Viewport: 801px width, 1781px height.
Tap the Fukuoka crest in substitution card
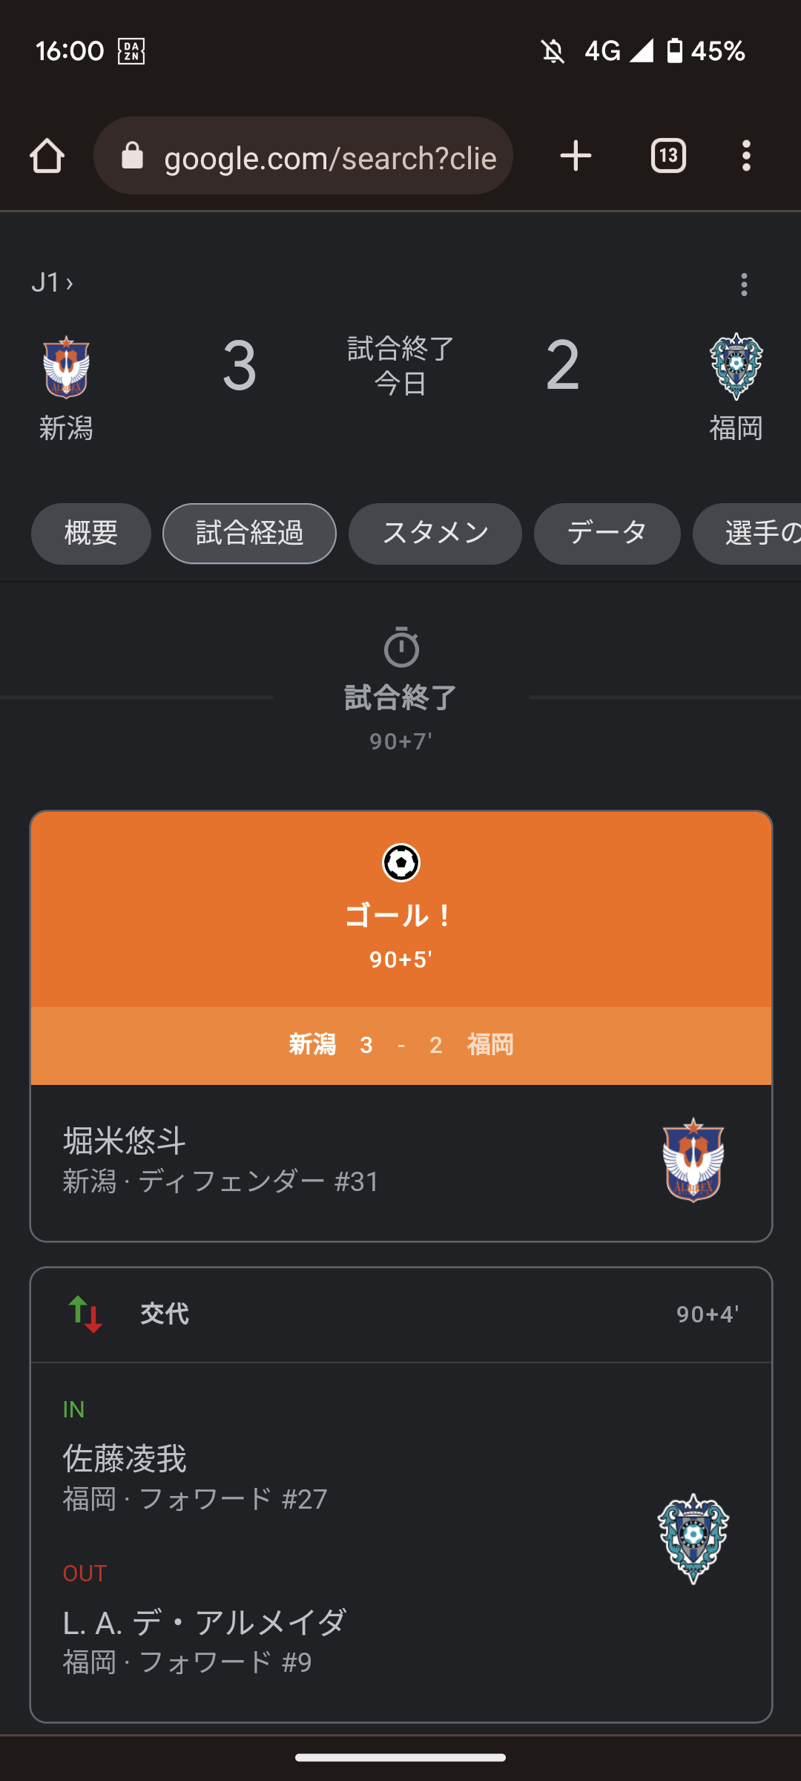coord(693,1538)
